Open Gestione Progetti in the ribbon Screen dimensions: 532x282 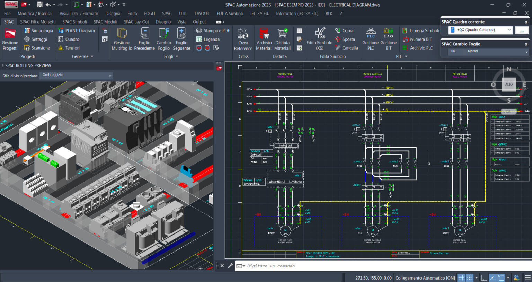[10, 39]
